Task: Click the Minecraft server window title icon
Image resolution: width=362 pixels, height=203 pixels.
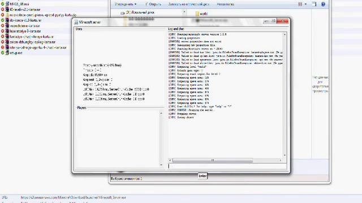Action: pyautogui.click(x=76, y=23)
